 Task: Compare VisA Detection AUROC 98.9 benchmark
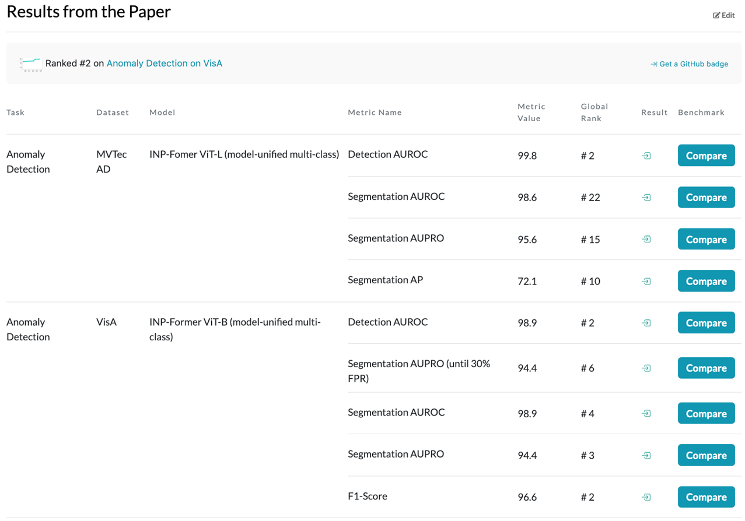pyautogui.click(x=706, y=323)
